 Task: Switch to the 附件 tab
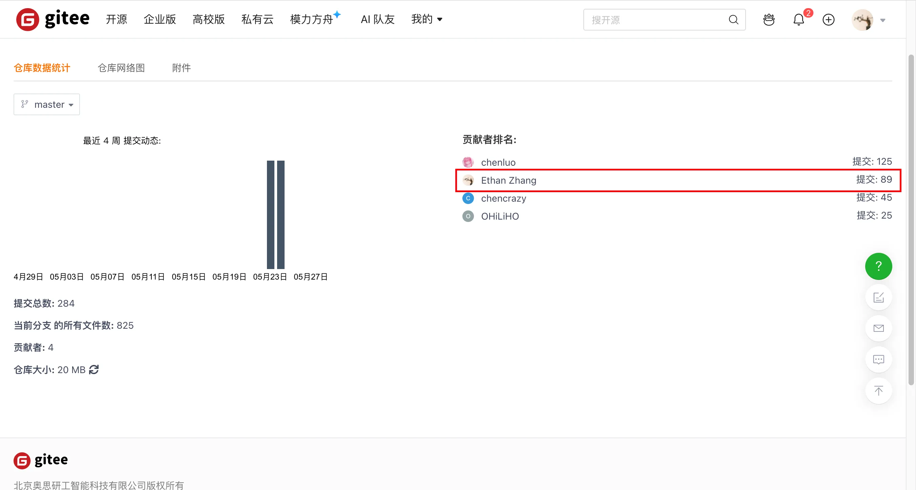pos(181,68)
